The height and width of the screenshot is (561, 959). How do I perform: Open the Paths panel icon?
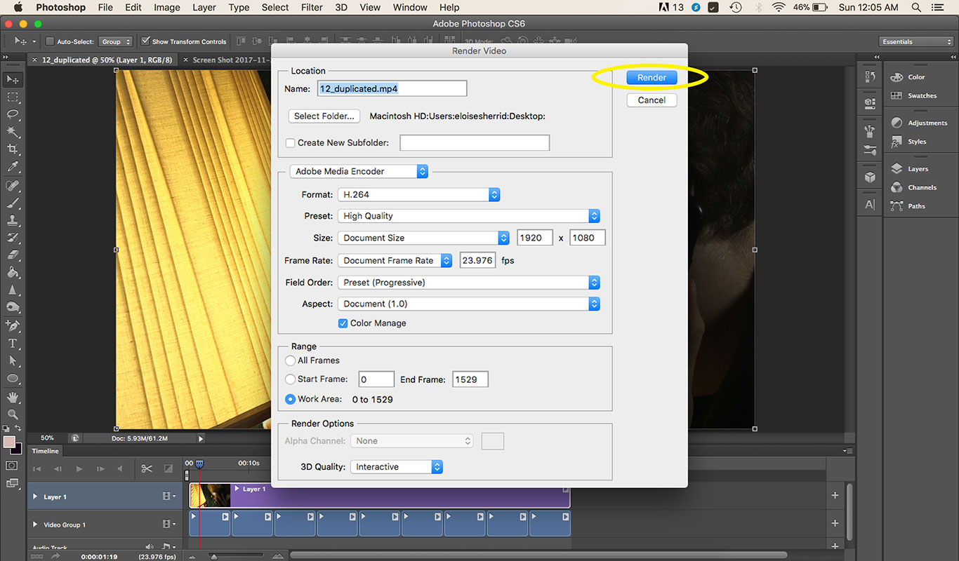point(897,206)
